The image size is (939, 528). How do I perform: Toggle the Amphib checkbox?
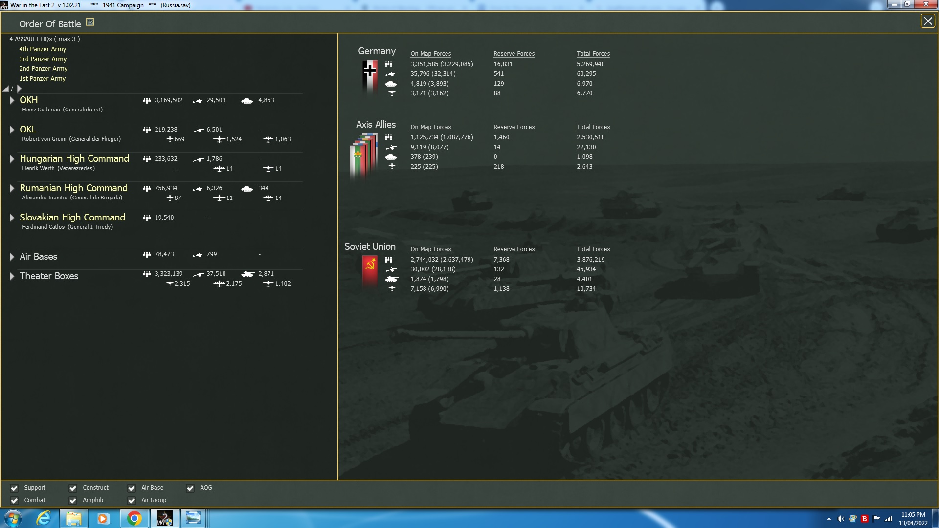pos(73,501)
